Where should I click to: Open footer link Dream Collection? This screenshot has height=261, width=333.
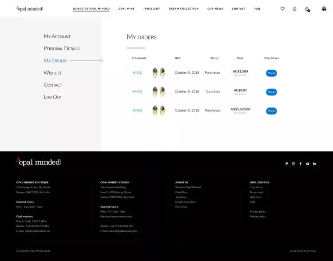click(185, 202)
